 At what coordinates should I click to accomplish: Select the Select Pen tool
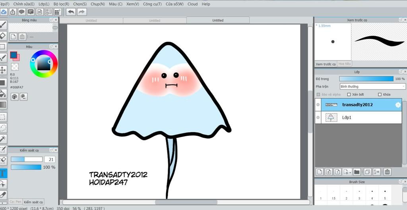pyautogui.click(x=3, y=150)
